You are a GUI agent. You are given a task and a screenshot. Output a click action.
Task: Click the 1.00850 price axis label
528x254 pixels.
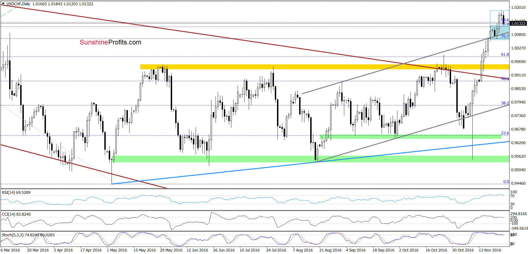(518, 35)
